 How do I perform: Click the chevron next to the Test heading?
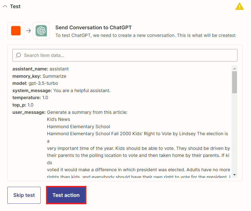(5, 6)
